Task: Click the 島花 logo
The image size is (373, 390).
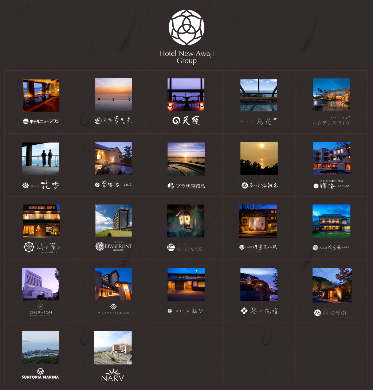Action: click(x=259, y=121)
